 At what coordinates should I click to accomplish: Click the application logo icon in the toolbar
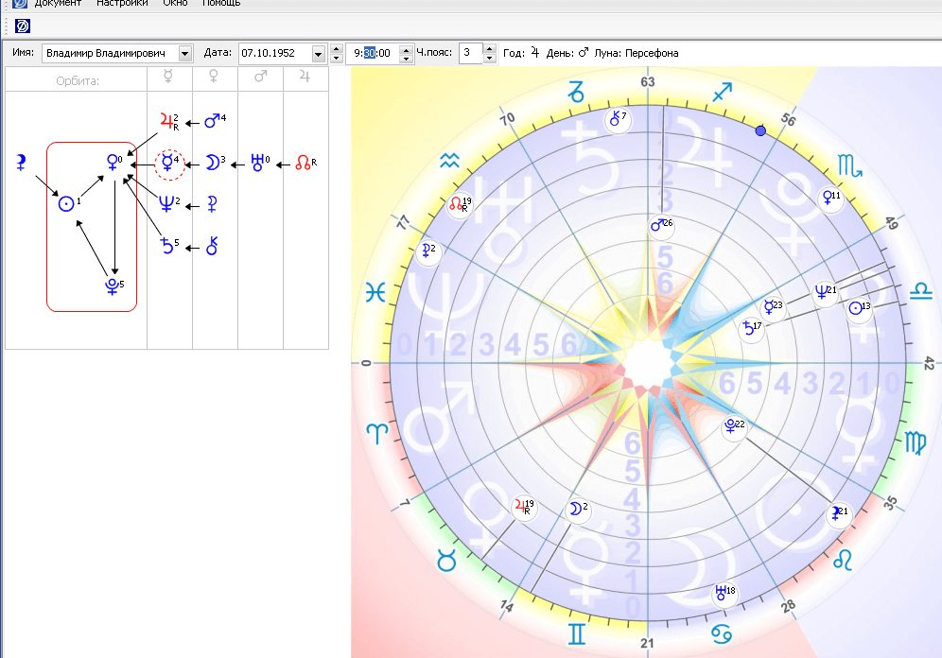tap(23, 26)
